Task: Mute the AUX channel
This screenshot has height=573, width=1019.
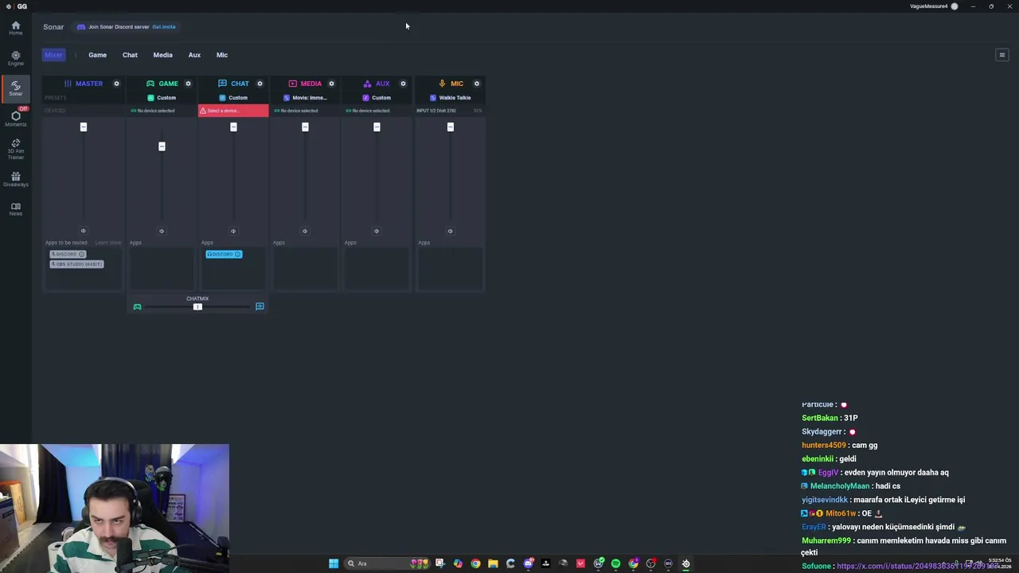Action: [377, 231]
